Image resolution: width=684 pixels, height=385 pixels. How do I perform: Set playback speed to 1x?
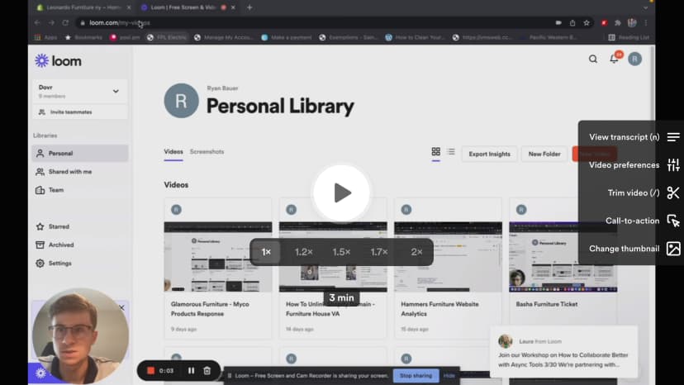[x=266, y=252]
